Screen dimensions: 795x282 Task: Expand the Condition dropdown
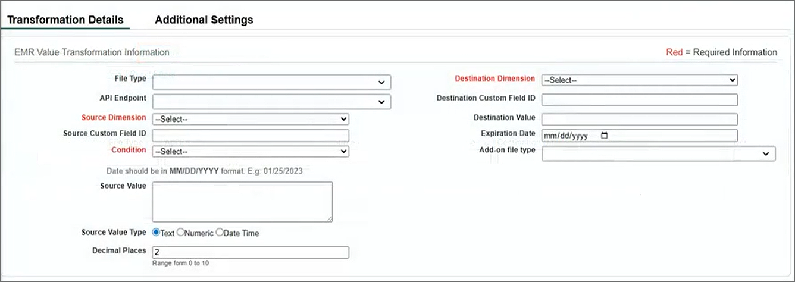point(251,152)
